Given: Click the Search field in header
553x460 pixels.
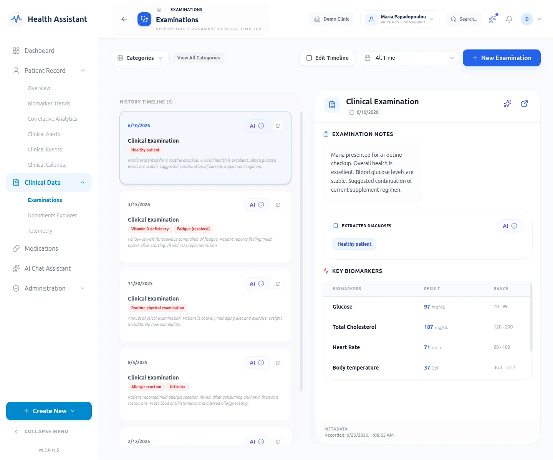Looking at the screenshot, I should pyautogui.click(x=464, y=19).
